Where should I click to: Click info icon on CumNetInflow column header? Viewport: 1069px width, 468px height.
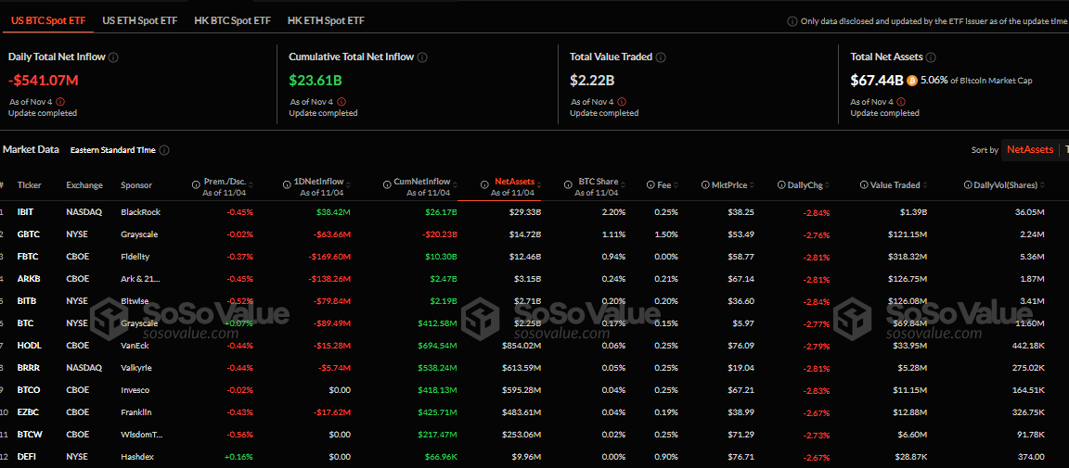pyautogui.click(x=387, y=183)
